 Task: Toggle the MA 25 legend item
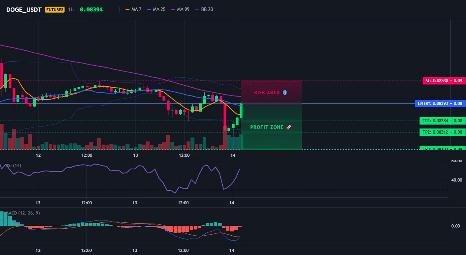click(x=156, y=9)
